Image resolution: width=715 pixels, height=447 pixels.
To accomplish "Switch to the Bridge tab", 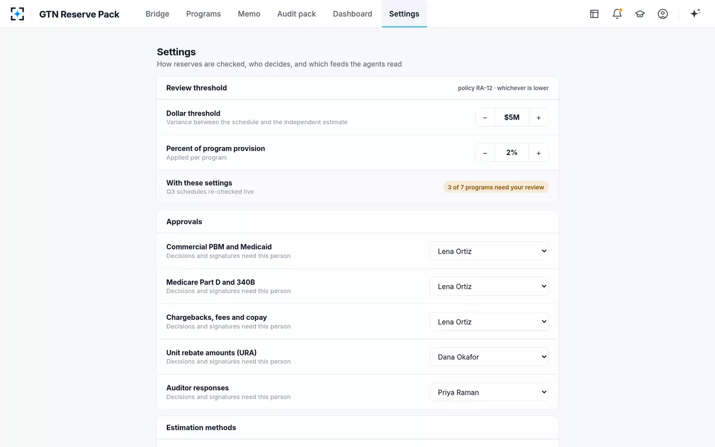I will (157, 14).
